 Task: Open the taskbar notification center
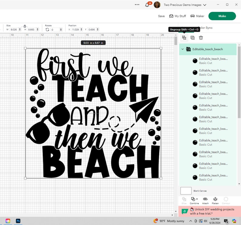click(x=226, y=221)
